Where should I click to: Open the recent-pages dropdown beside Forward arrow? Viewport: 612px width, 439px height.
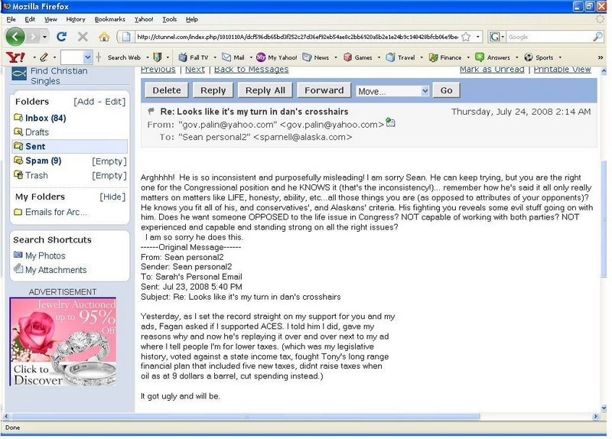click(x=44, y=37)
